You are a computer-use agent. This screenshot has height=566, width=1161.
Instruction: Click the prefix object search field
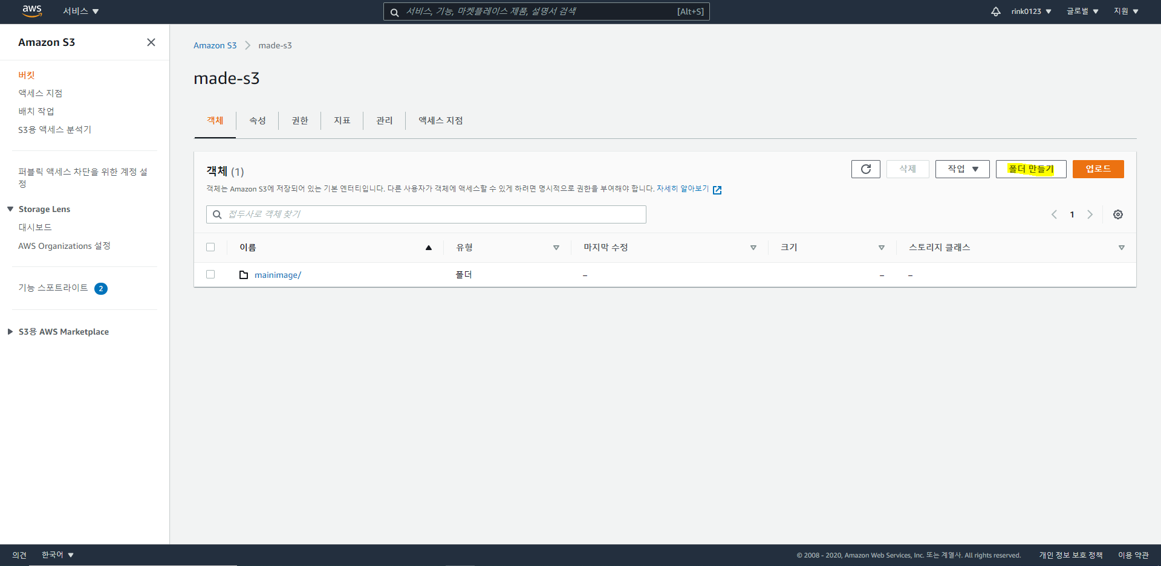(426, 214)
